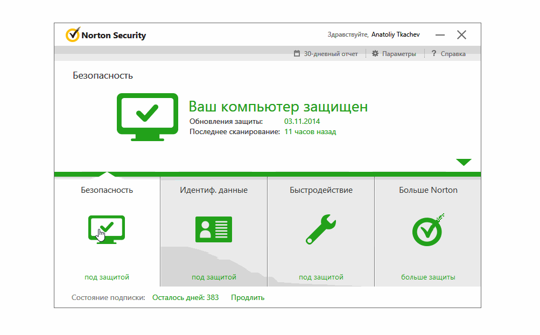Click 'под защитой' status under Идентиф. данные
This screenshot has width=540, height=335.
click(214, 277)
